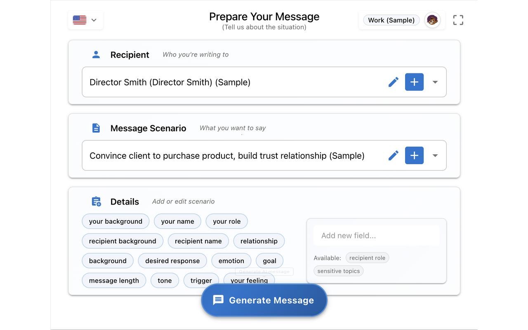This screenshot has height=330, width=528.
Task: Open the user avatar profile
Action: click(432, 20)
